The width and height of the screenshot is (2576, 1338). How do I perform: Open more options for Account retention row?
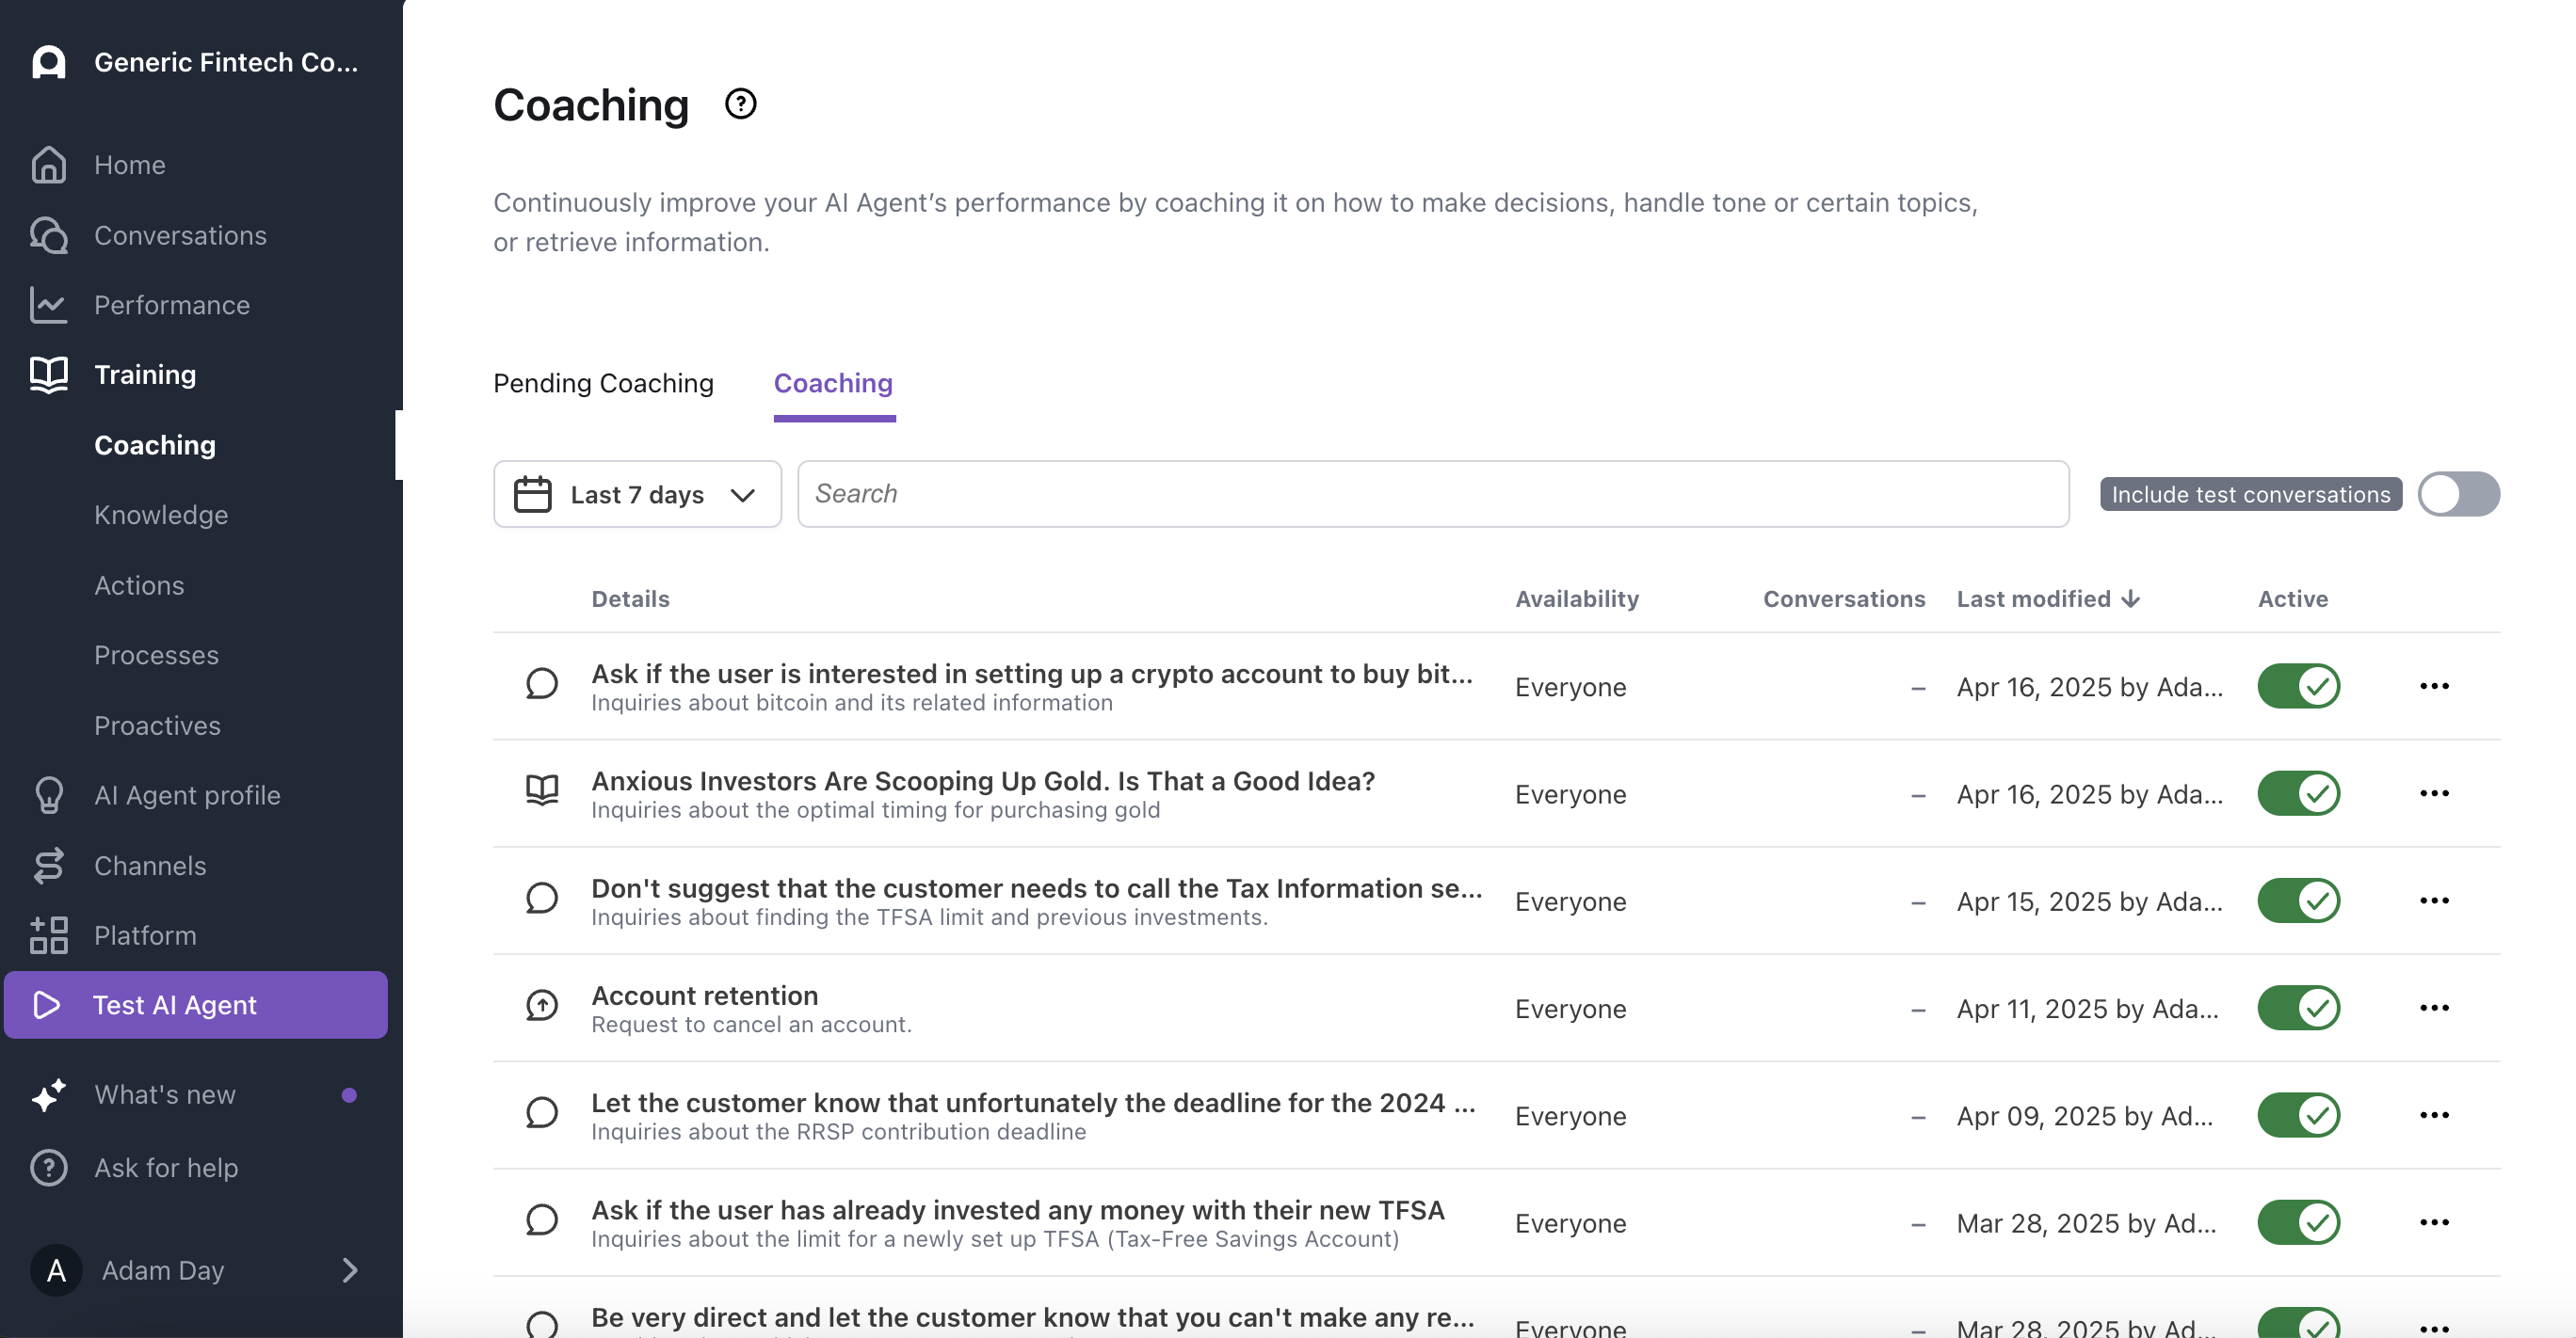point(2433,1007)
